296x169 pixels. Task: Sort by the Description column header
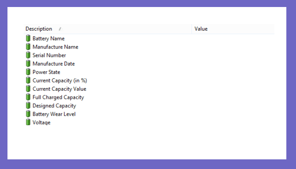pos(108,29)
